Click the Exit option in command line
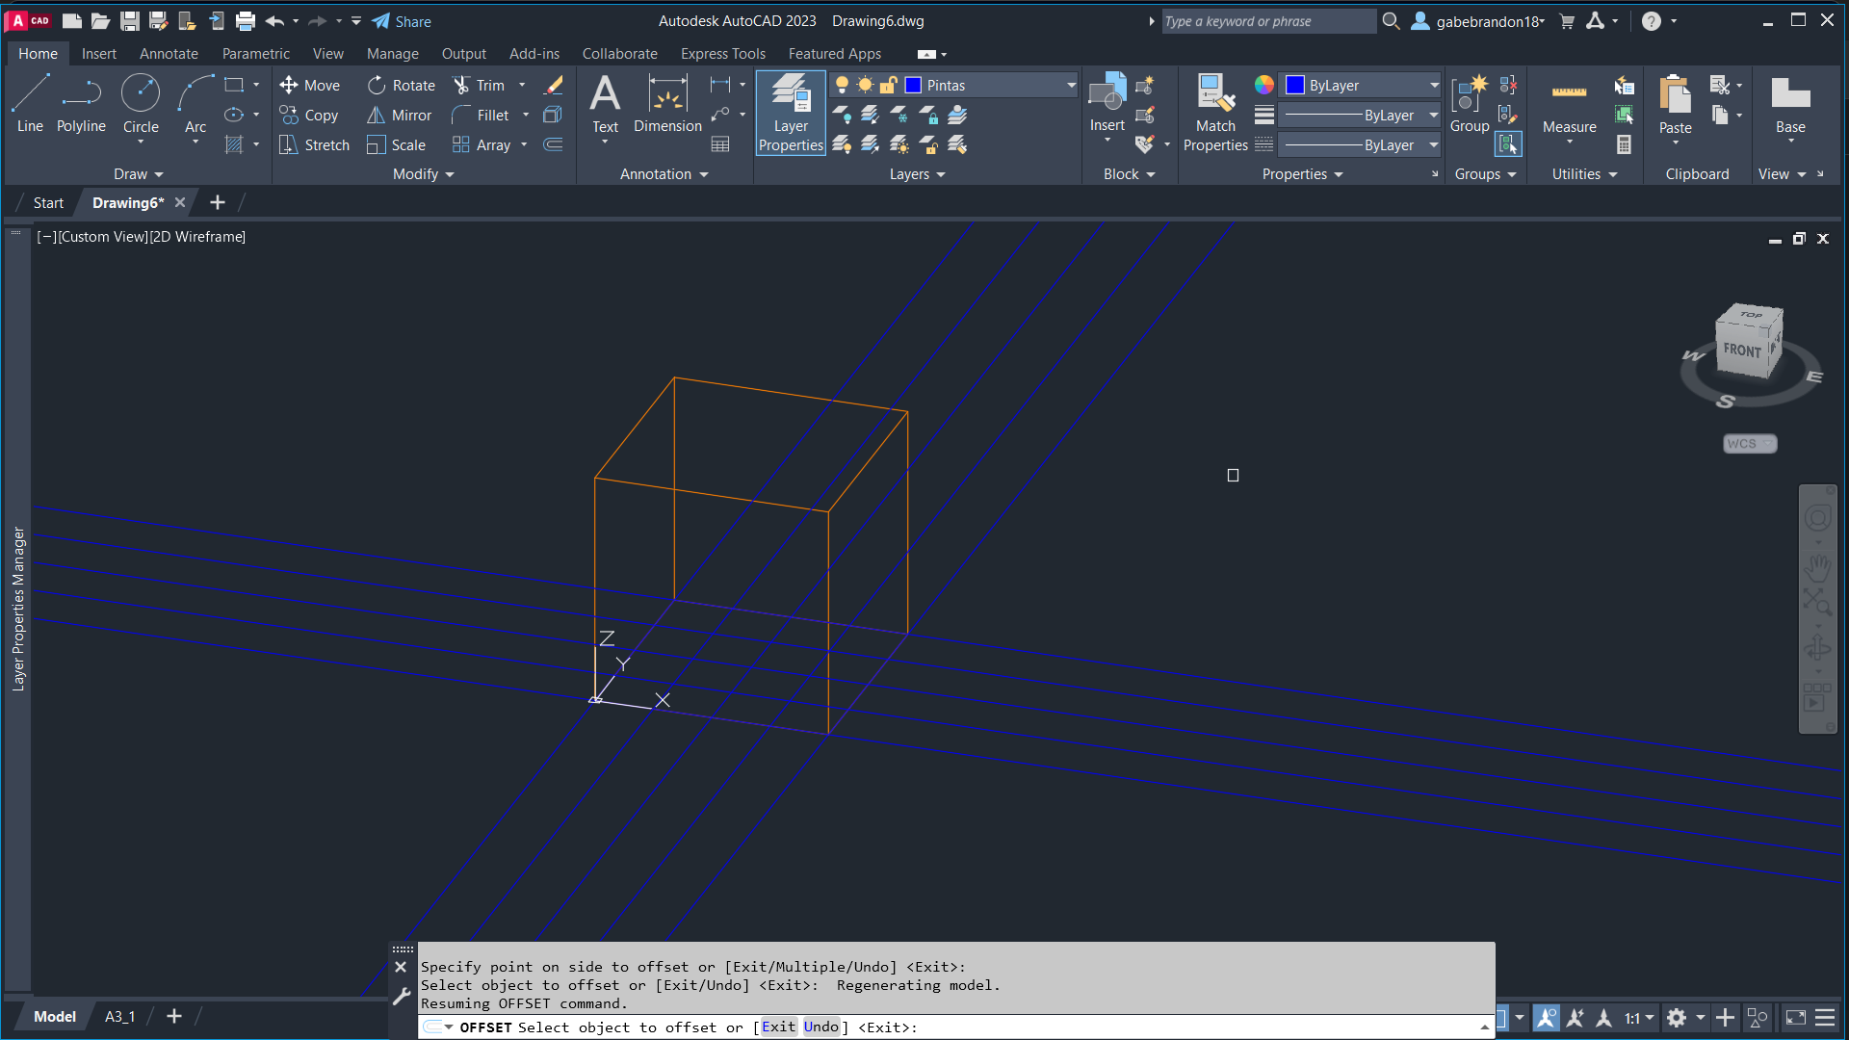 (778, 1027)
